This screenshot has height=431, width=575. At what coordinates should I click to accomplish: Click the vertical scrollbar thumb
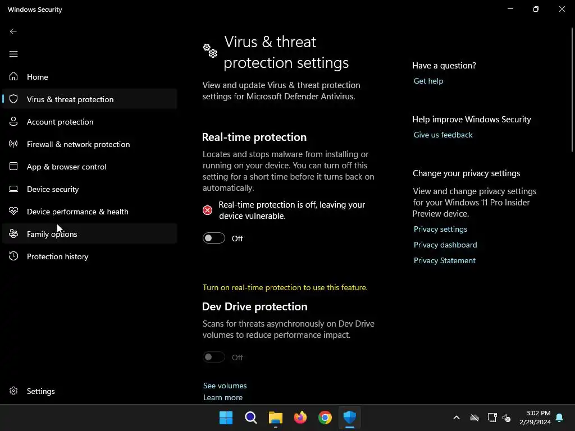(x=572, y=89)
